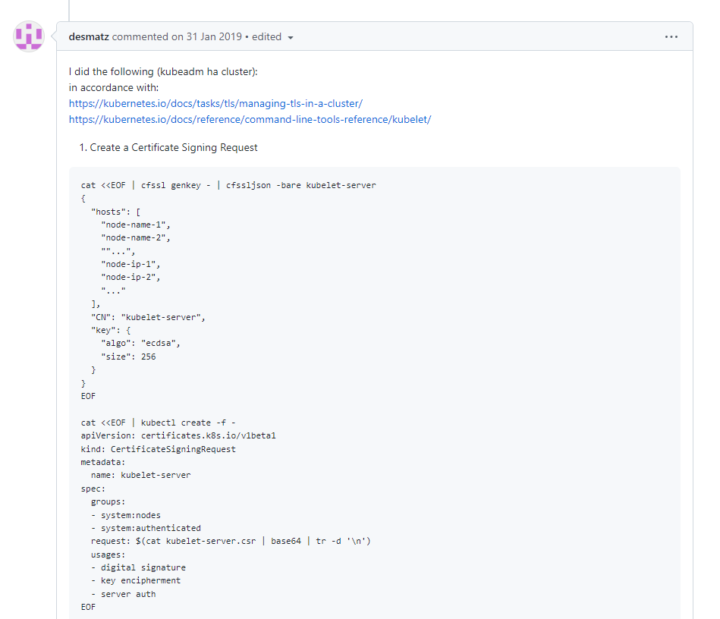
Task: Open the three-dot comment options menu
Action: point(671,36)
